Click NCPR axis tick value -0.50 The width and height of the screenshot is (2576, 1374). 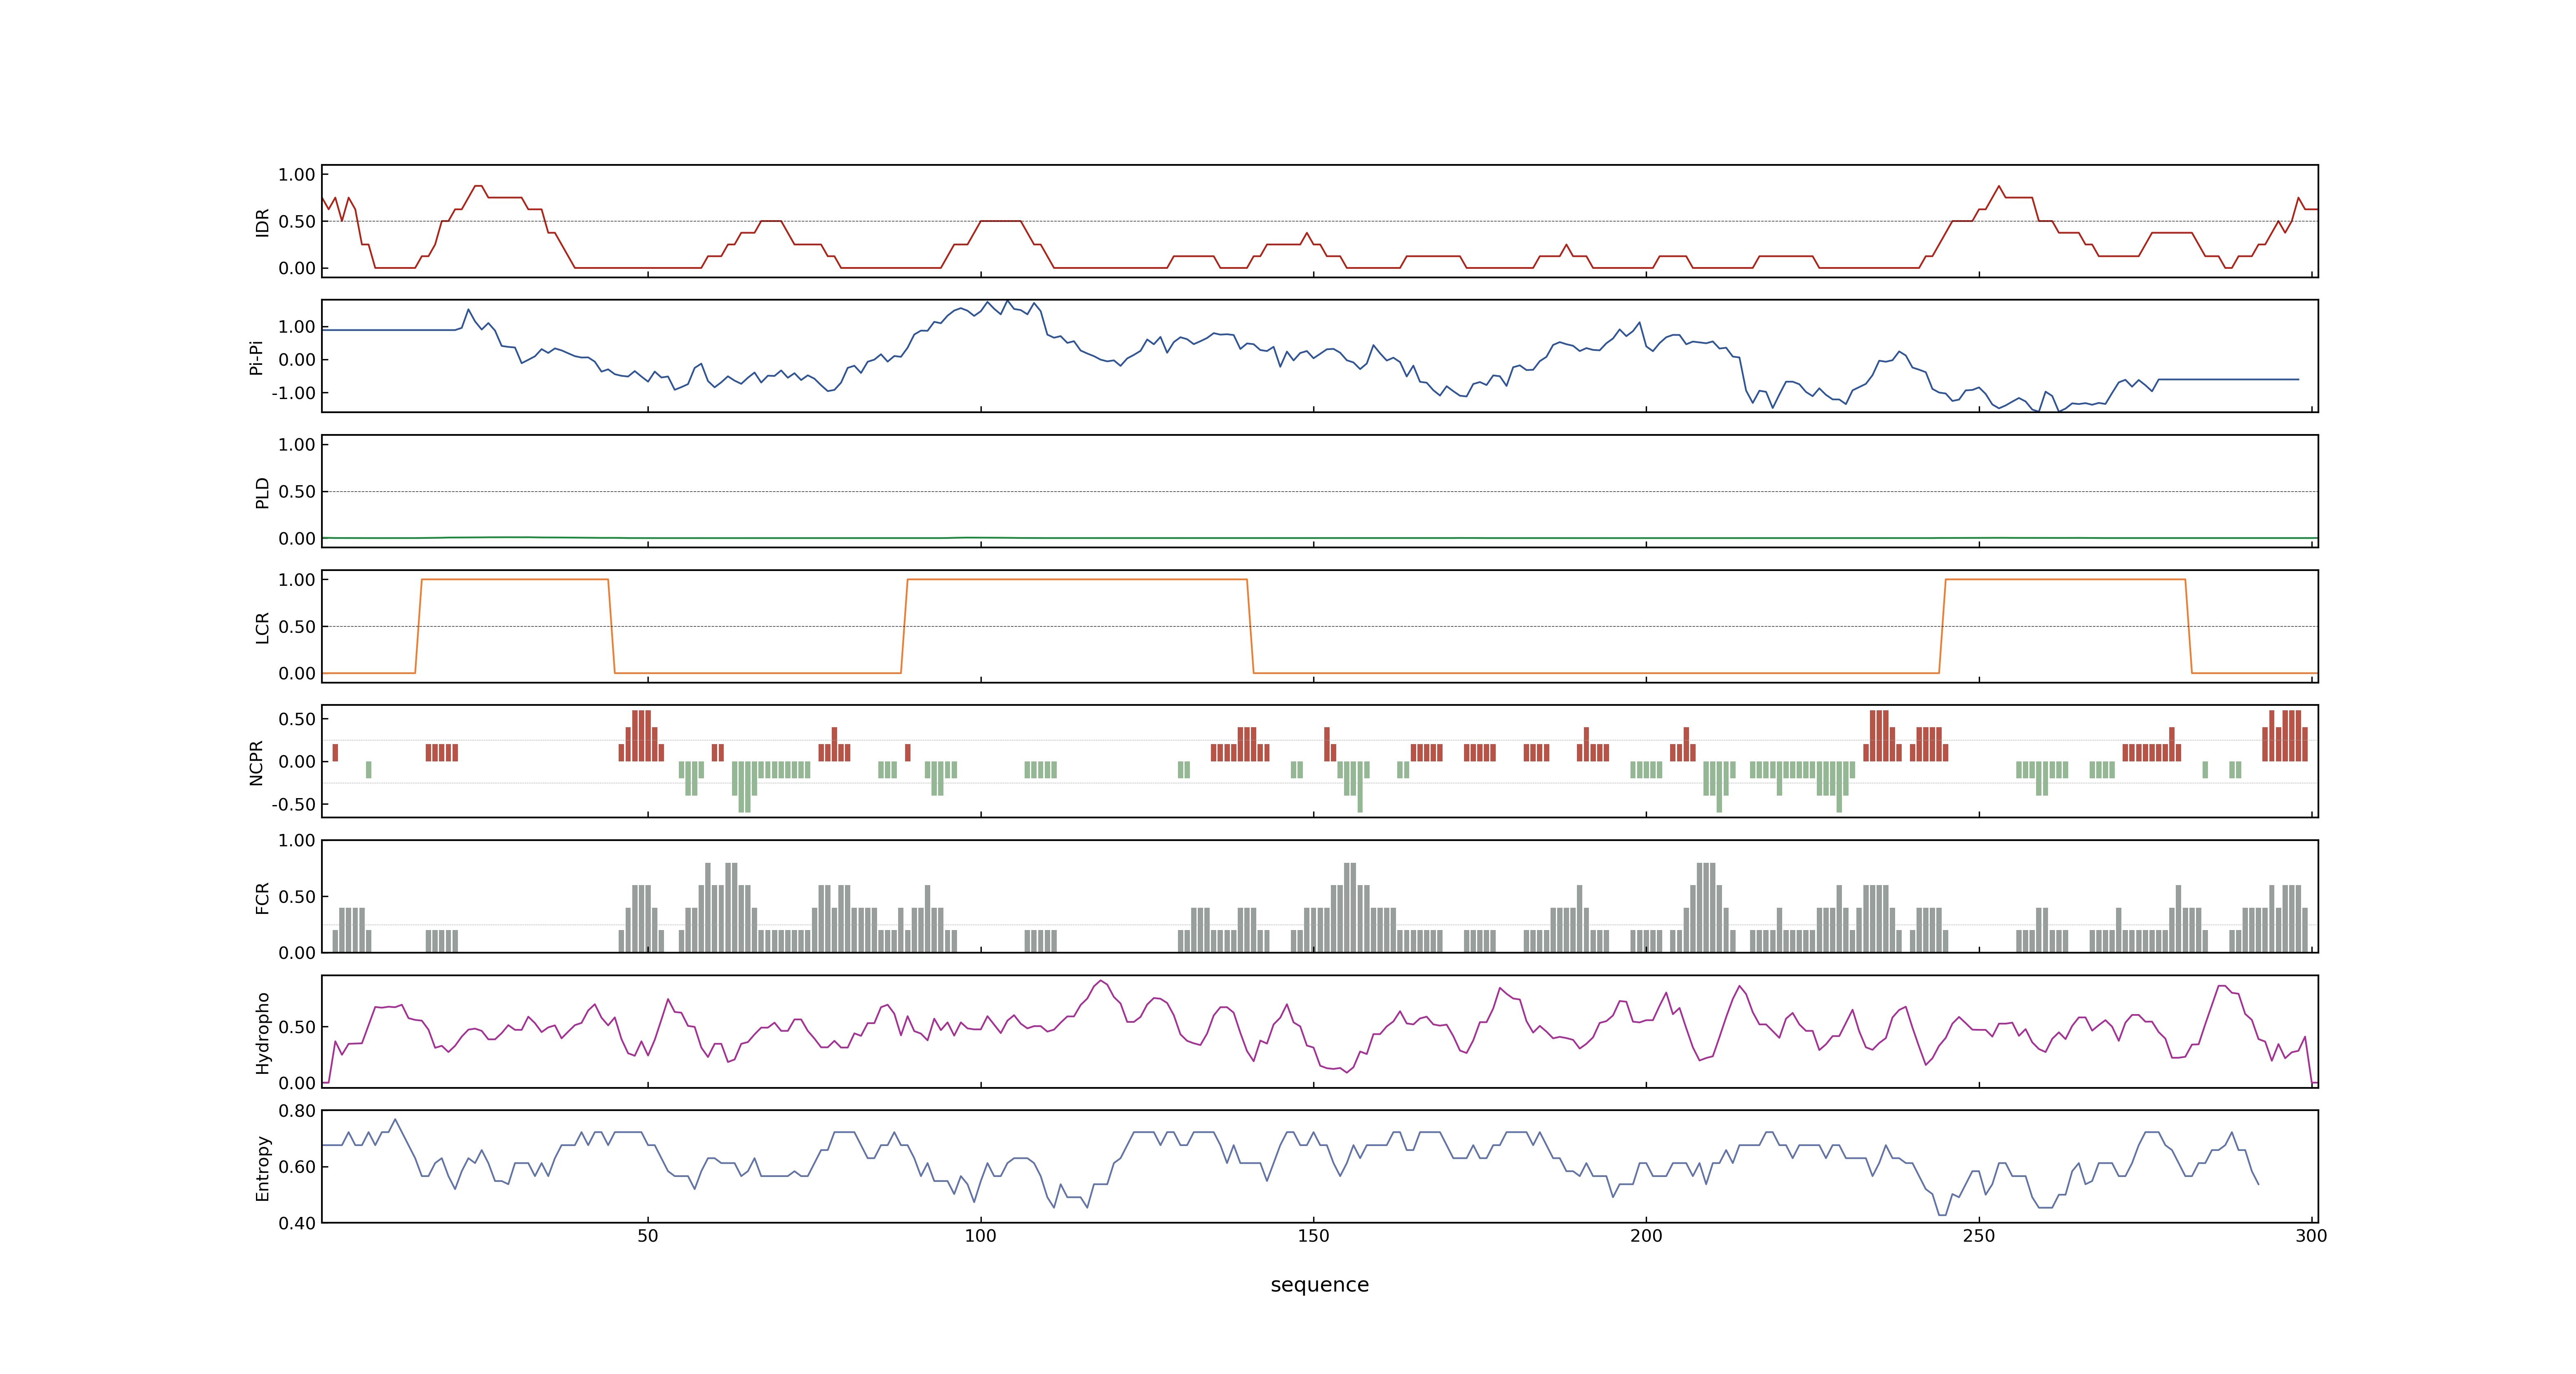pos(293,804)
